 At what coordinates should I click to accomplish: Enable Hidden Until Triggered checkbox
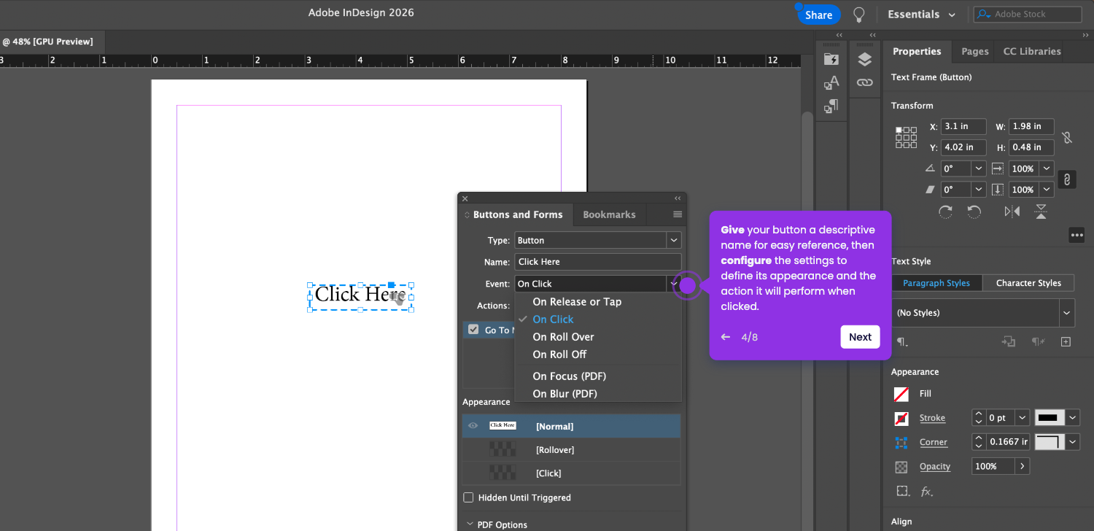(x=468, y=497)
